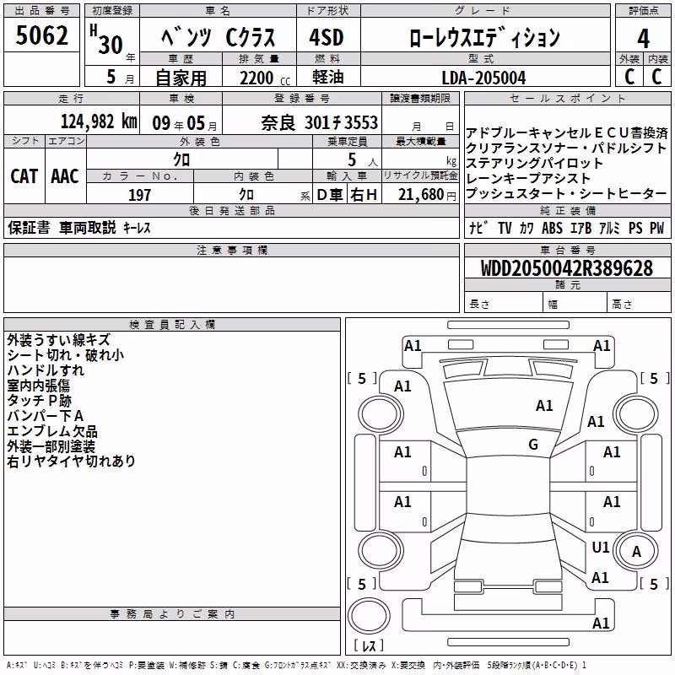
Task: Click door type 4SD
Action: [x=327, y=37]
